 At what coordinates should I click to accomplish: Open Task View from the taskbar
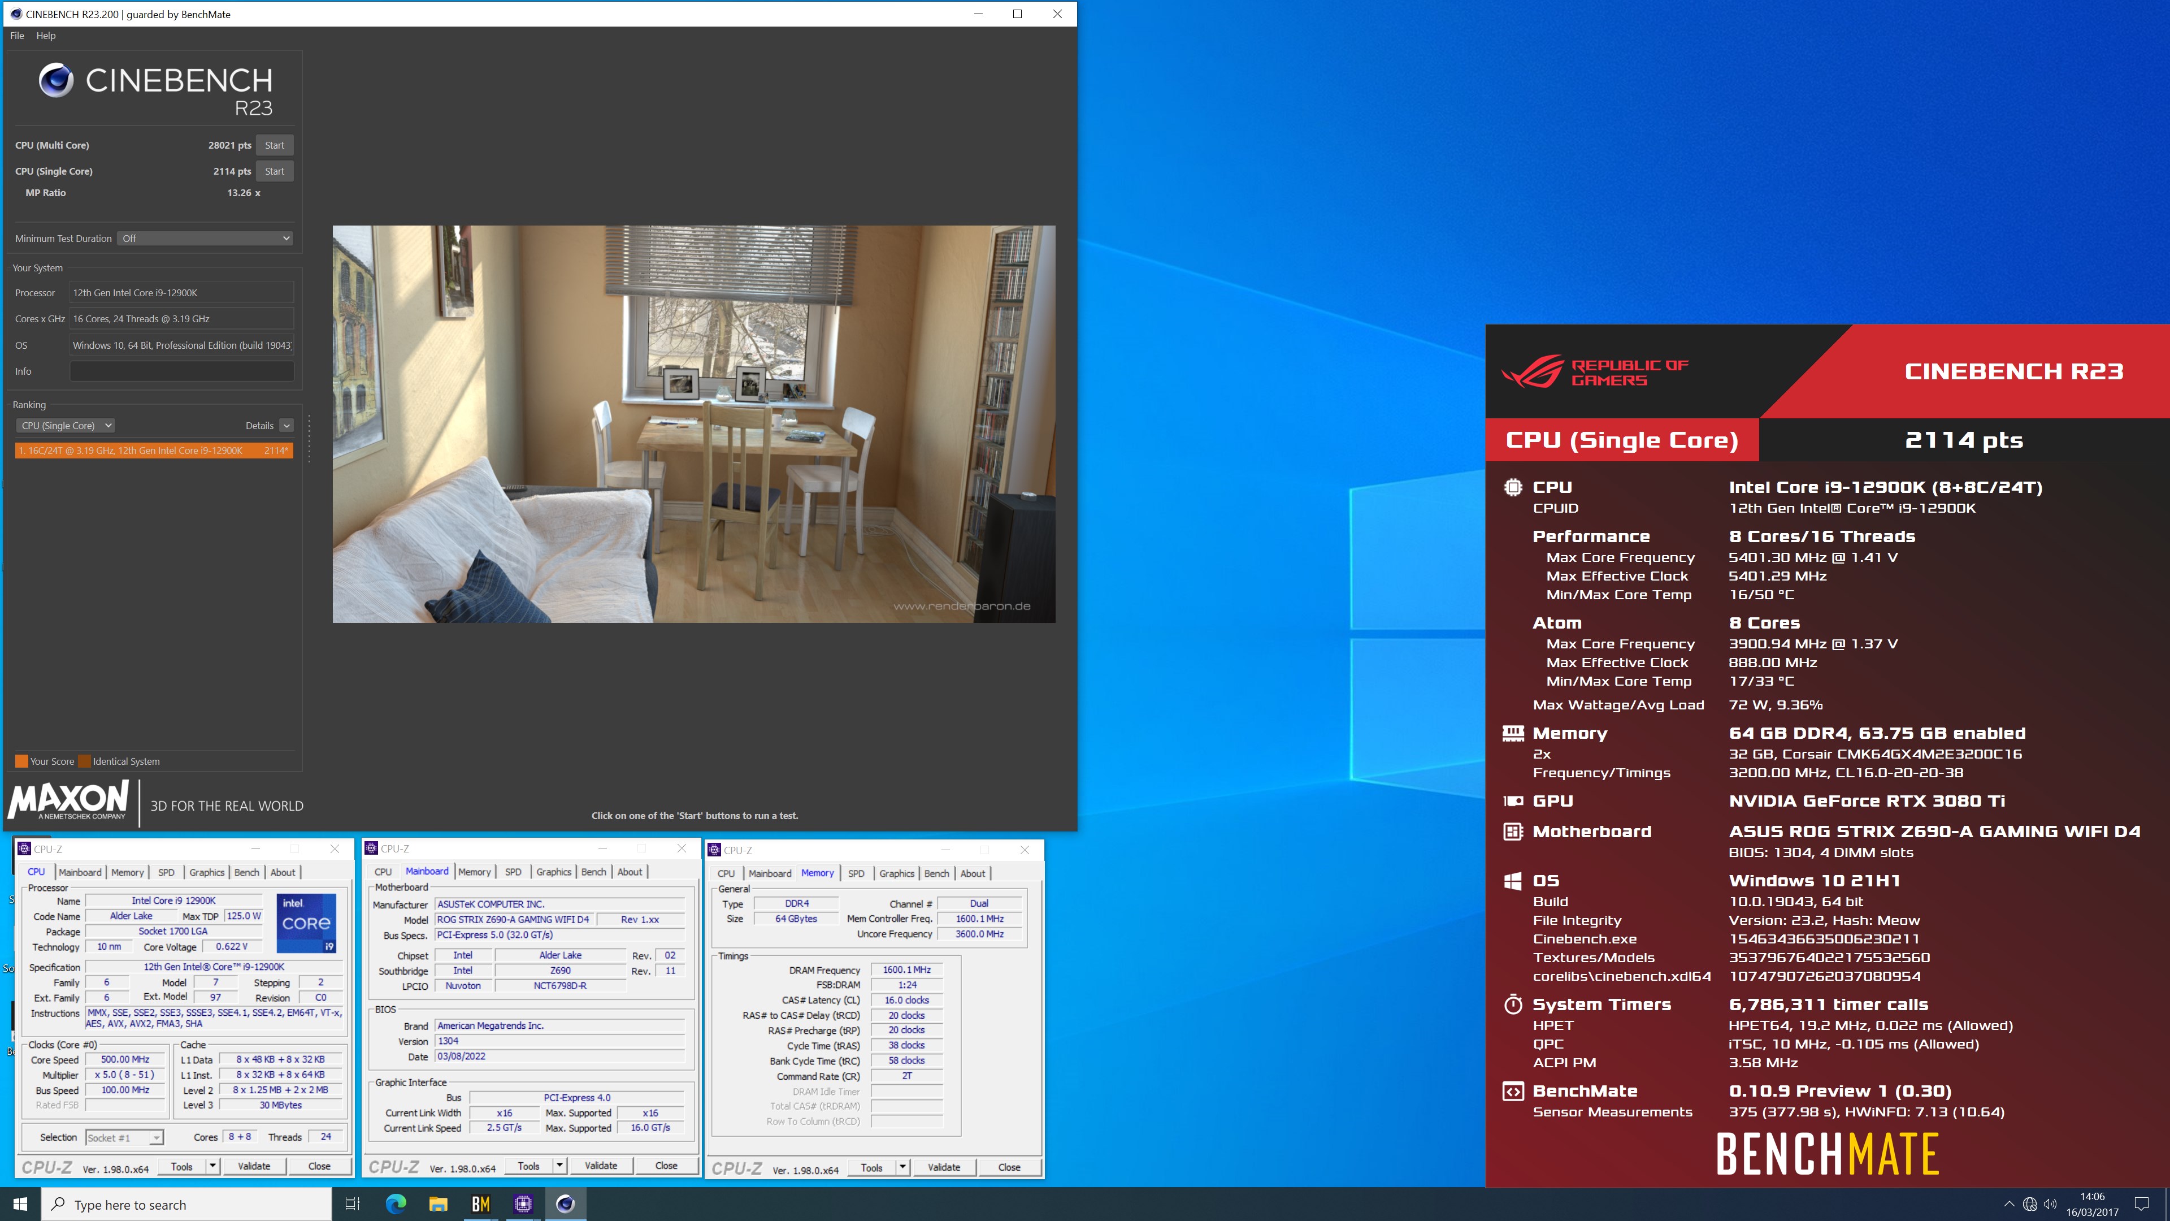(353, 1204)
